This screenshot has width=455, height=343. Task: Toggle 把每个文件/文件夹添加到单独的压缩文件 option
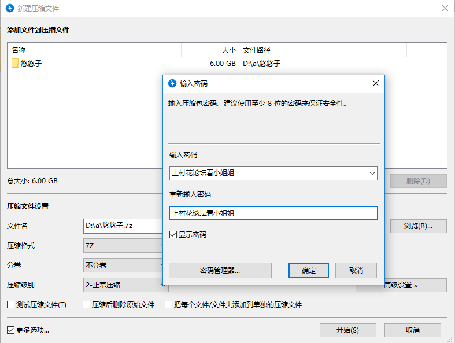(x=169, y=304)
